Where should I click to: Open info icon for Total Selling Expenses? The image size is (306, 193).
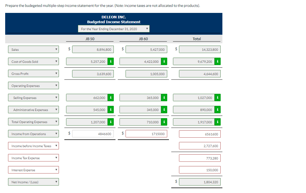click(x=218, y=98)
